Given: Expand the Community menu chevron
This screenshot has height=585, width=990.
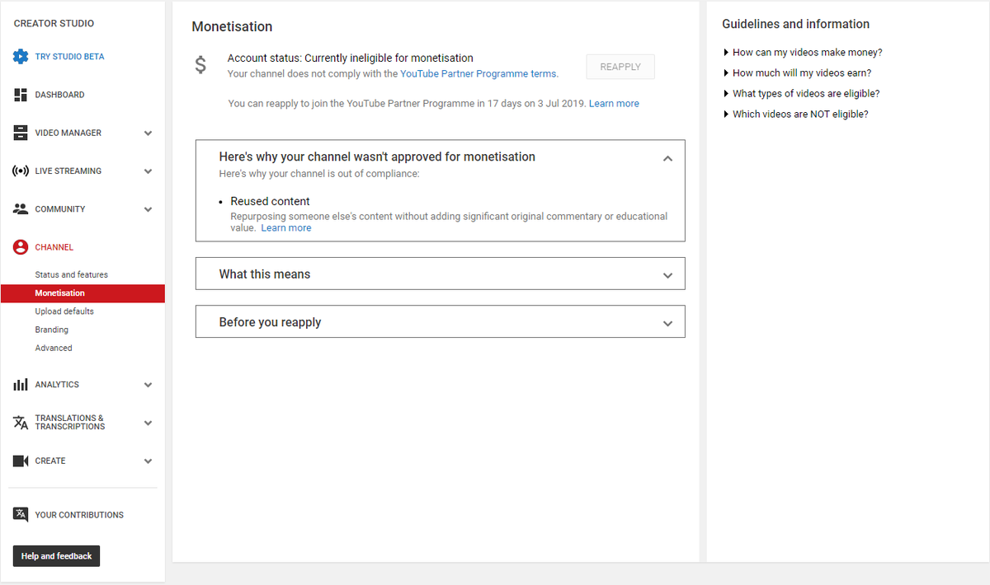Looking at the screenshot, I should point(148,209).
